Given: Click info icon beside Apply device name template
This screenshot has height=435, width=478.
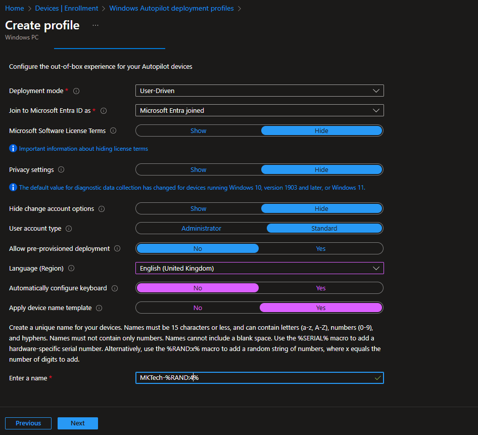Looking at the screenshot, I should pyautogui.click(x=99, y=308).
